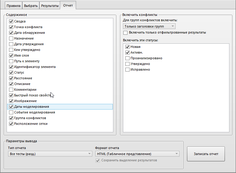Image resolution: width=236 pixels, height=173 pixels.
Task: Uncheck the Новая status checkbox
Action: pyautogui.click(x=127, y=47)
